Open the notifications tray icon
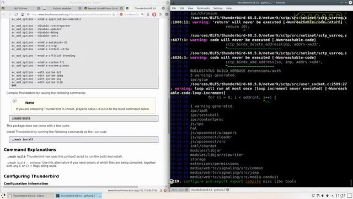This screenshot has width=353, height=199. (x=313, y=196)
